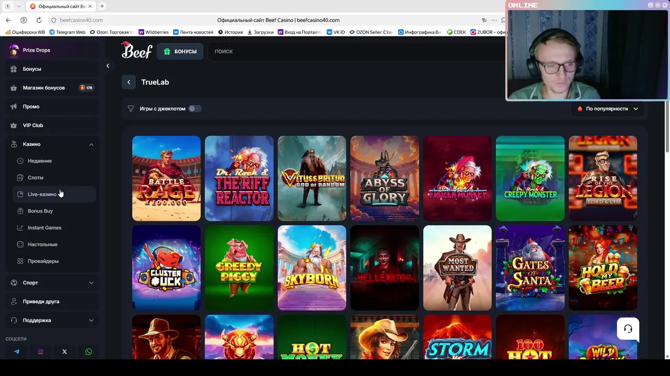Screen dimensions: 670x376
Task: Expand the Поддержка section chevron
Action: pos(91,320)
